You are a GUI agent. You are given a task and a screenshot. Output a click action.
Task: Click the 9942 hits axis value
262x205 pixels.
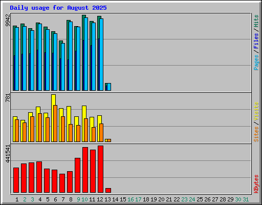click(x=8, y=20)
